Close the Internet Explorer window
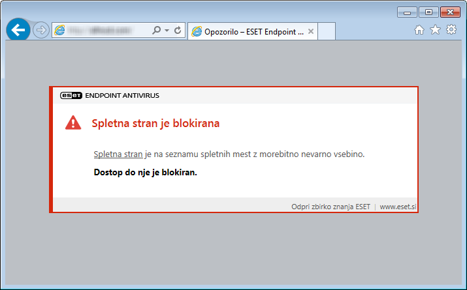This screenshot has height=290, width=467. click(450, 12)
